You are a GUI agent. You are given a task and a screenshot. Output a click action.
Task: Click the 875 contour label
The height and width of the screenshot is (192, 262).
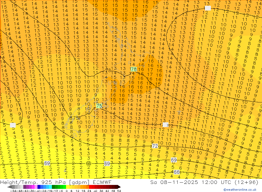point(75,118)
